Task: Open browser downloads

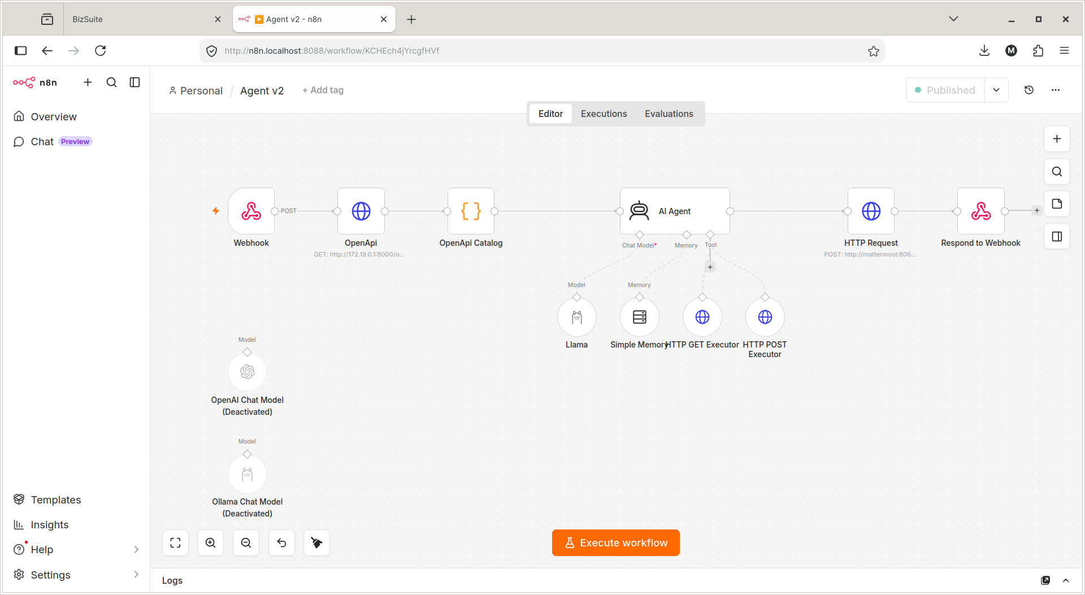Action: tap(984, 50)
